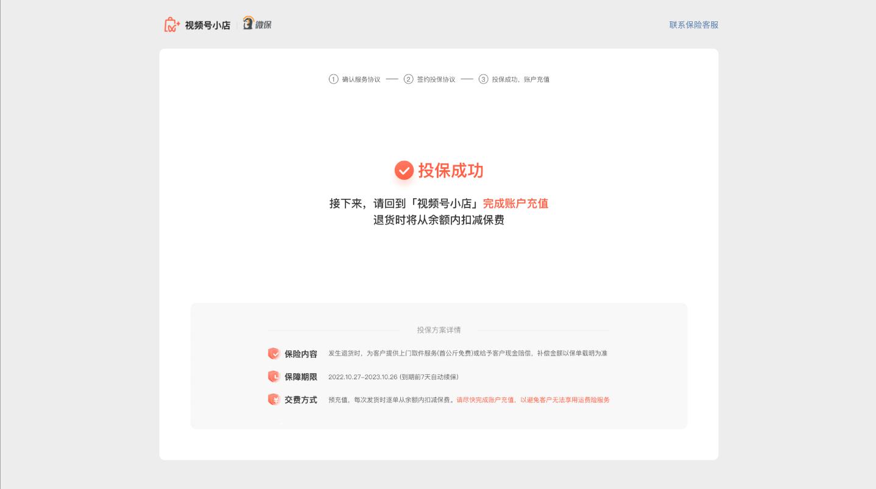Click the red recharge reminder warning text
876x489 pixels.
[x=533, y=400]
